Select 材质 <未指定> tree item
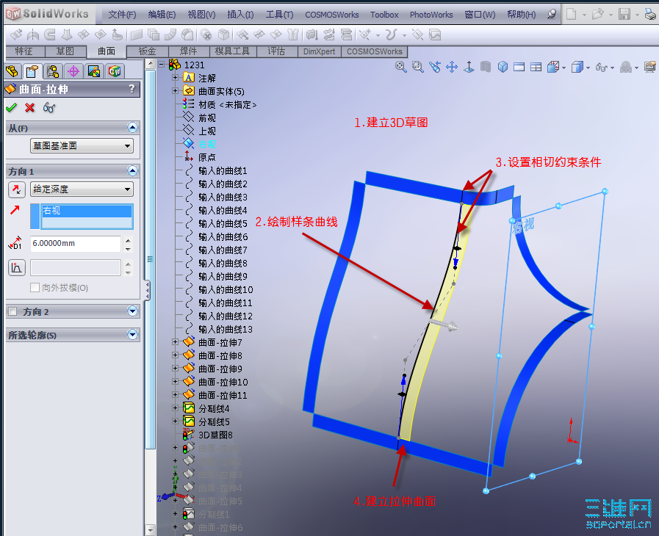This screenshot has width=659, height=536. pos(227,104)
